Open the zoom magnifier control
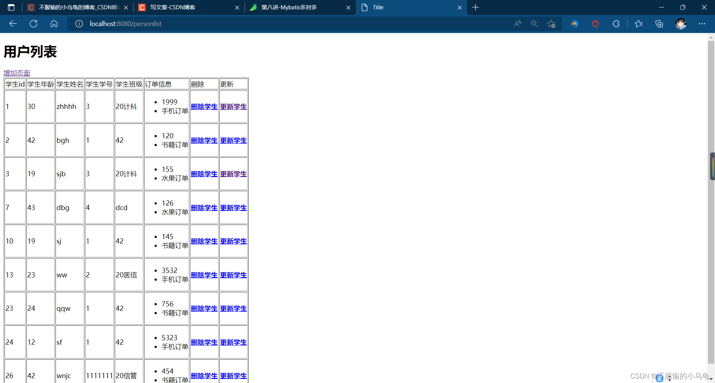The width and height of the screenshot is (715, 383). point(534,24)
